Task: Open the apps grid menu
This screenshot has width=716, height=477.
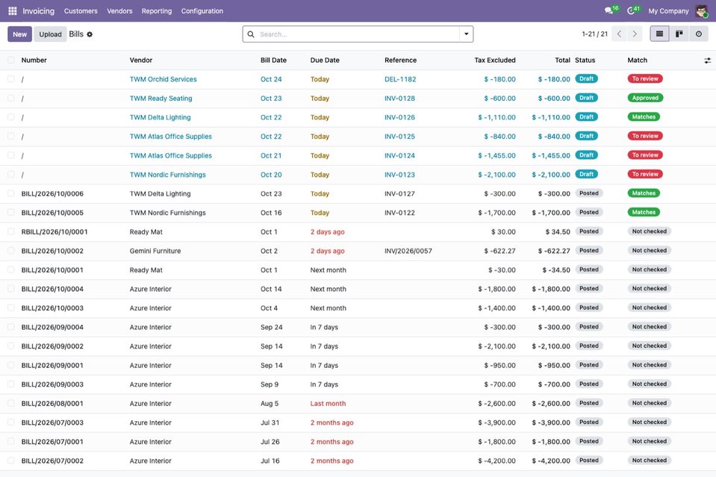Action: (13, 11)
